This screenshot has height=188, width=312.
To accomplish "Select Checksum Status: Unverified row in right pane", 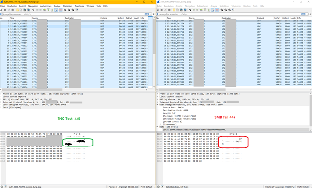I will pyautogui.click(x=179, y=119).
